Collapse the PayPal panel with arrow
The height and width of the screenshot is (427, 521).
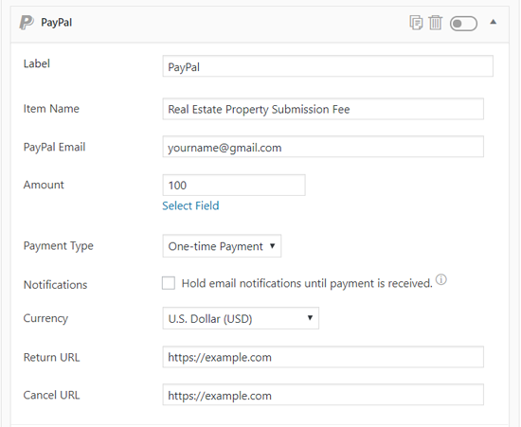pos(494,22)
